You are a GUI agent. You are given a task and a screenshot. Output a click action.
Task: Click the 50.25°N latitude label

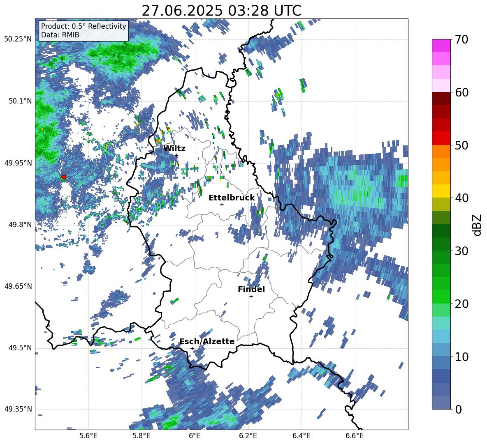pyautogui.click(x=18, y=39)
